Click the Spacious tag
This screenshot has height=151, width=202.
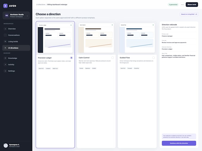tap(88, 68)
